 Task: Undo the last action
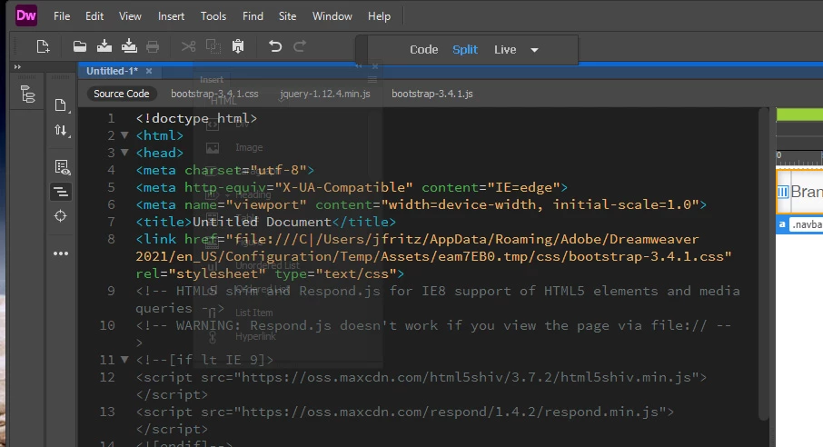coord(275,46)
